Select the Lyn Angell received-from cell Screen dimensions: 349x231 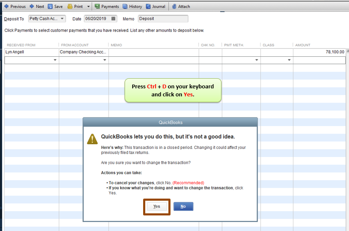tap(32, 52)
